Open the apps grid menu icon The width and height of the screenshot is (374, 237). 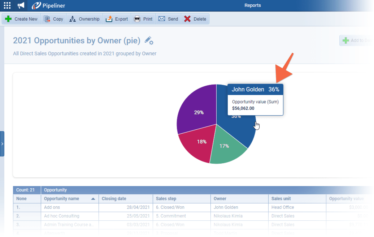click(7, 5)
